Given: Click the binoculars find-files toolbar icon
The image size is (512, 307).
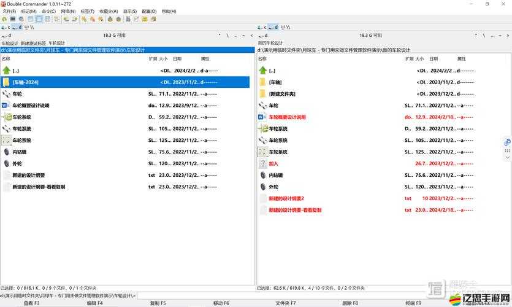Looking at the screenshot, I should pos(128,19).
